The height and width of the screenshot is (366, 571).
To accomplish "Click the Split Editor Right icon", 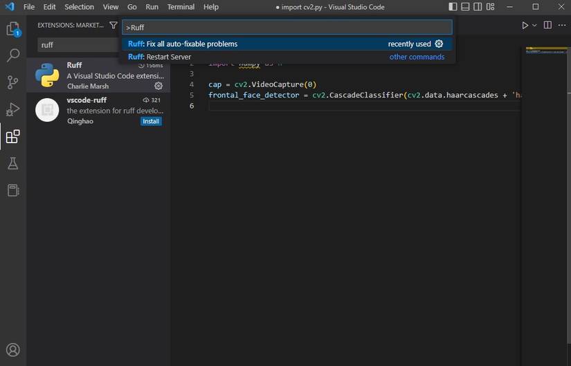I will coord(547,25).
